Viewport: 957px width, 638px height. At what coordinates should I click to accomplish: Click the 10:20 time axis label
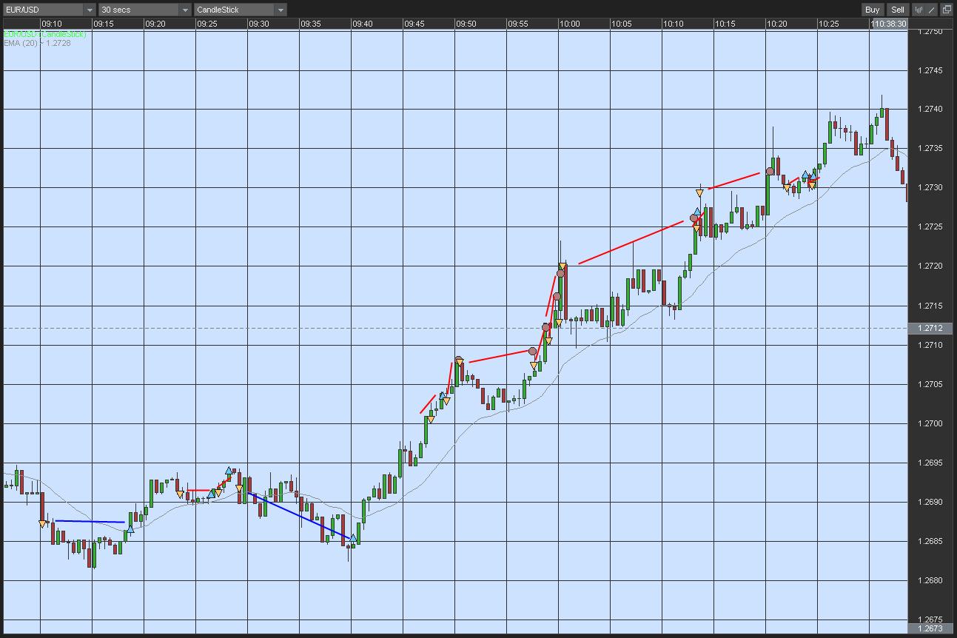[x=777, y=24]
